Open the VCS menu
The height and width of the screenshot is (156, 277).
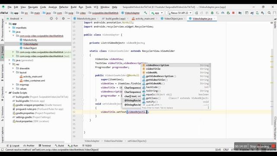coord(96,7)
